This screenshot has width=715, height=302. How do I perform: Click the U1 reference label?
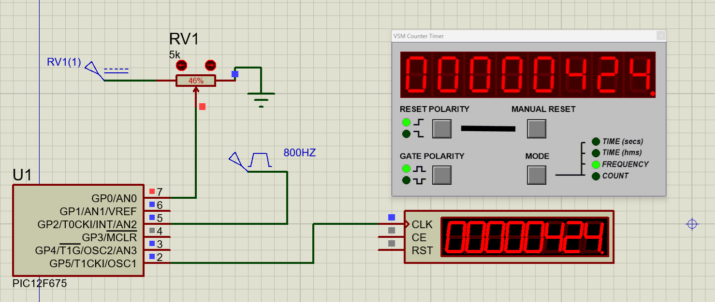click(x=23, y=175)
